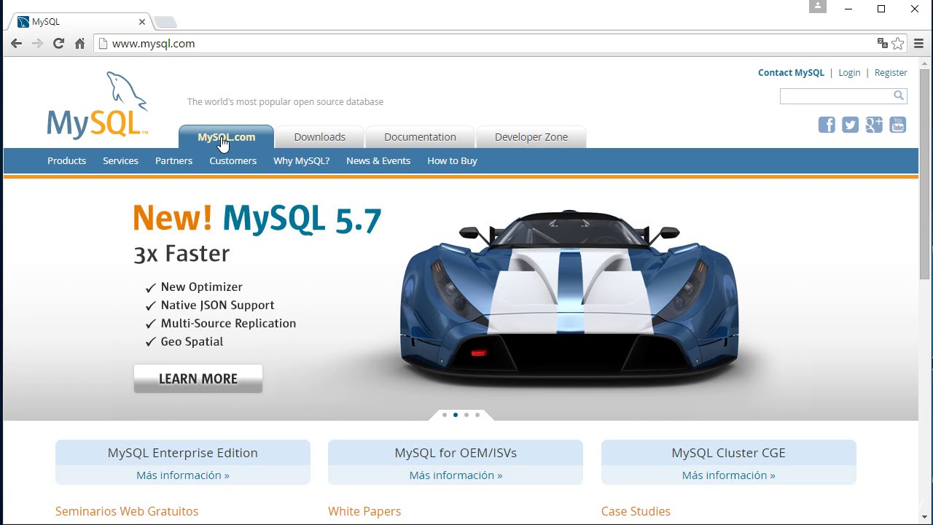Click MySQL Cluster CGE heading

pos(729,453)
